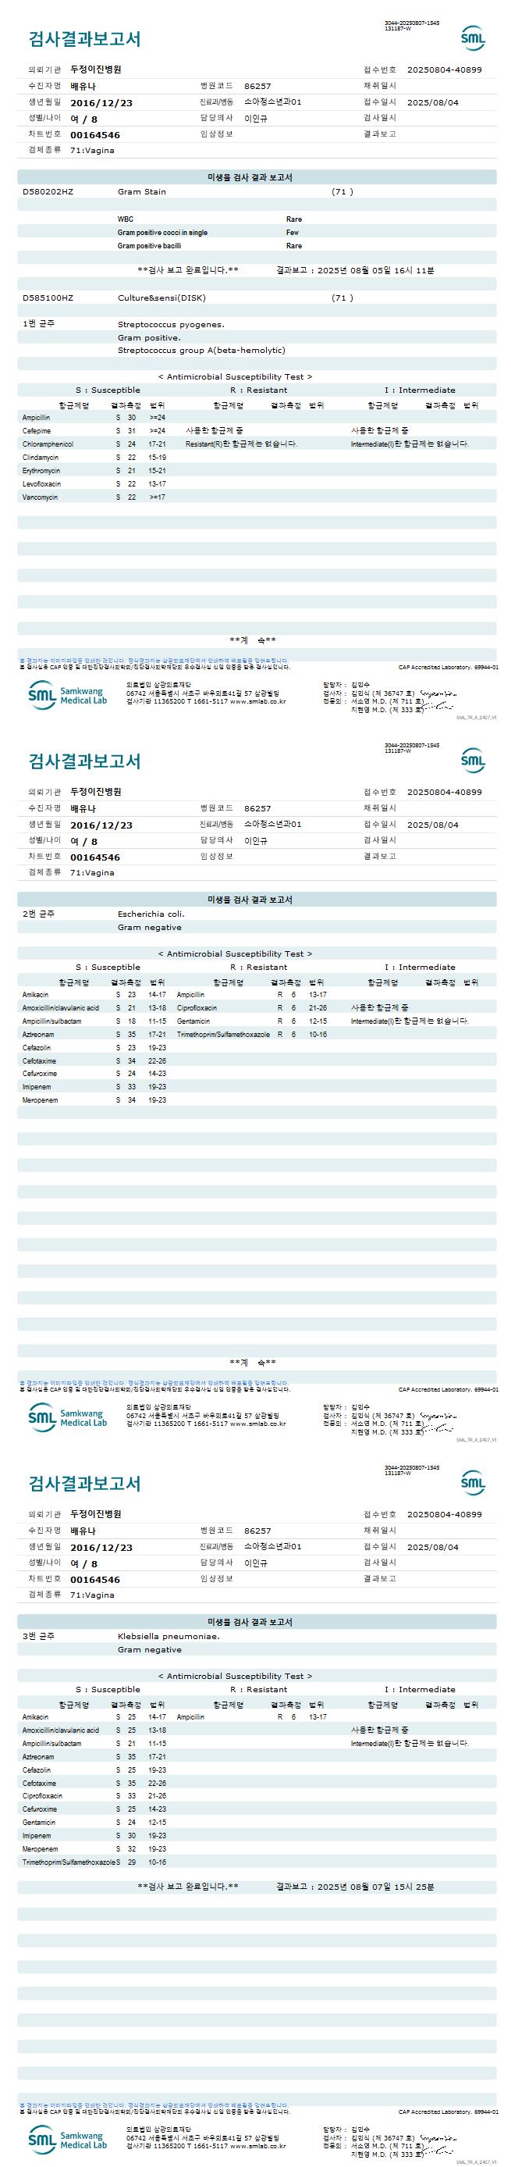
Task: Click the 'Gram positive.' description line
Action: pyautogui.click(x=149, y=338)
